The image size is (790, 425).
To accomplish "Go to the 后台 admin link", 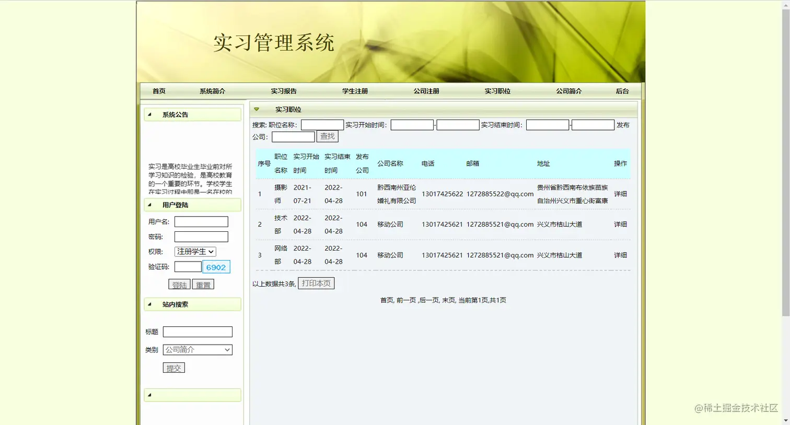I will 622,91.
